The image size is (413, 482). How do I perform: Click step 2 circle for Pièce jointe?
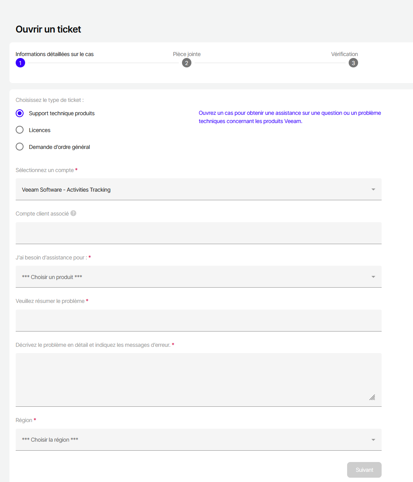[x=187, y=63]
